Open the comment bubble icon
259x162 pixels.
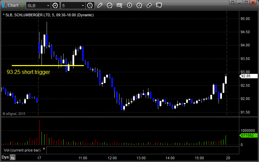(x=159, y=5)
